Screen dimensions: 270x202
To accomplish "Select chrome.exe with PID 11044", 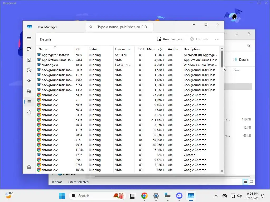I will 128,150.
